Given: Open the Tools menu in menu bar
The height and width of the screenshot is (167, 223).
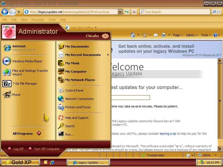Looking at the screenshot, I should click(x=52, y=19).
